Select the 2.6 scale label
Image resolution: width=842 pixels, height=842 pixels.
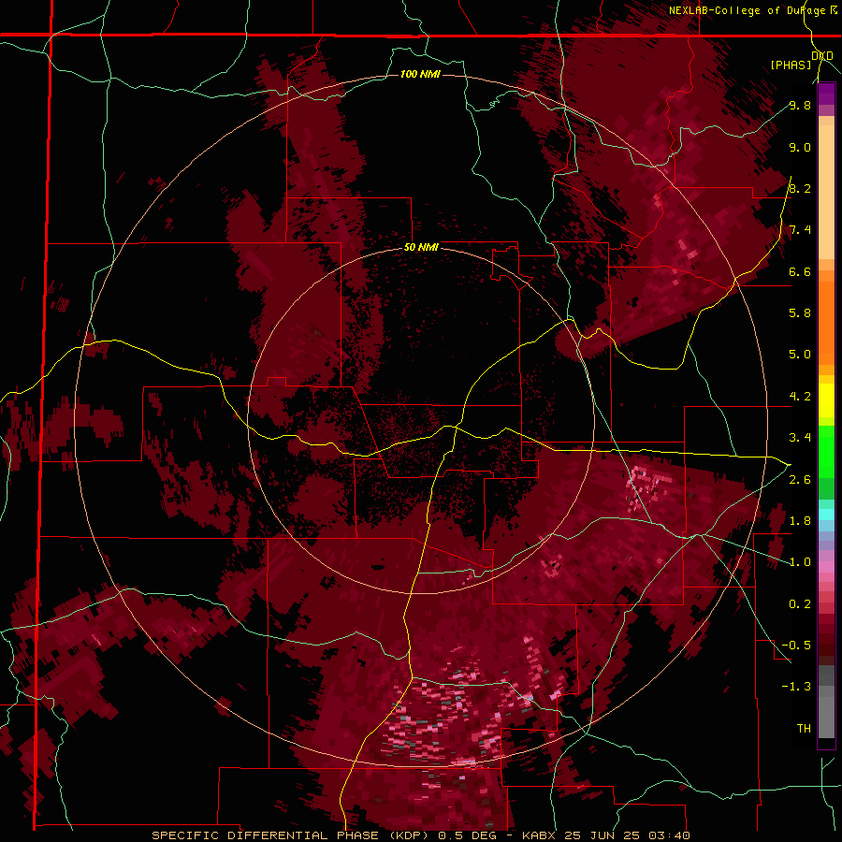[800, 480]
